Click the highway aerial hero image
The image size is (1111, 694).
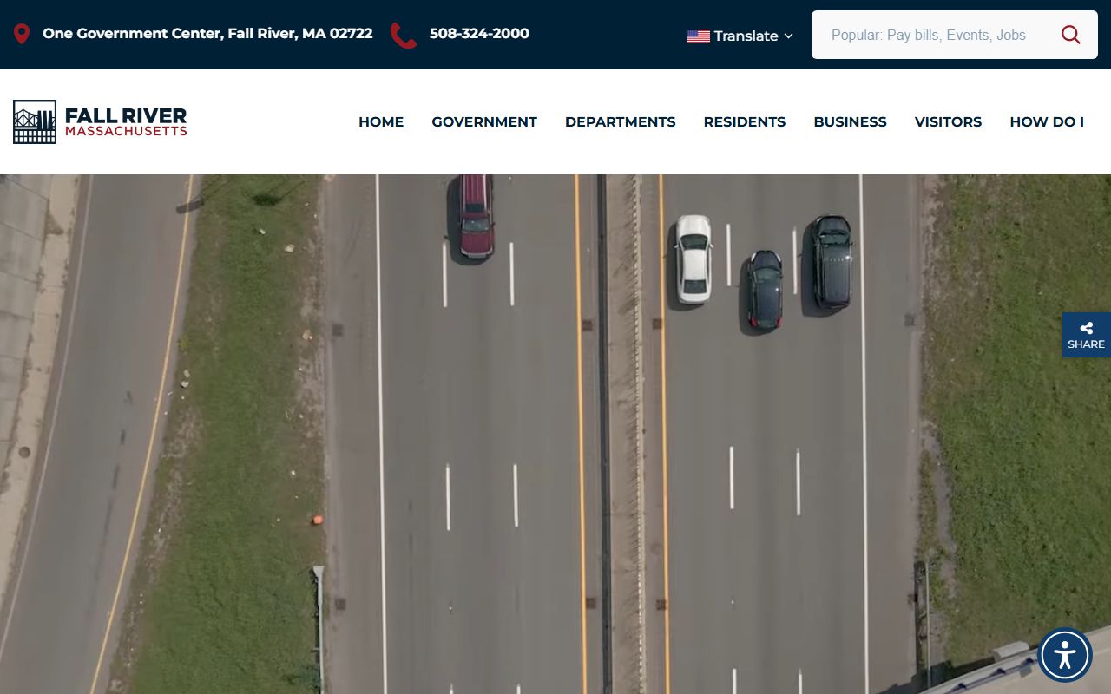pyautogui.click(x=555, y=434)
